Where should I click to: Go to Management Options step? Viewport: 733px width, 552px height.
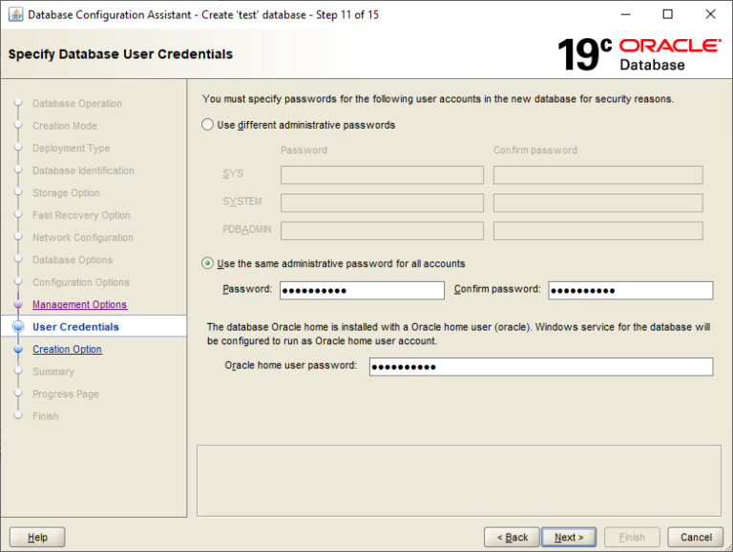tap(79, 304)
